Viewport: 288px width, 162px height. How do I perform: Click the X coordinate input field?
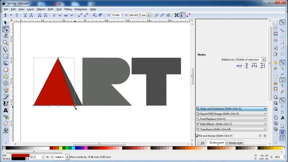pyautogui.click(x=116, y=15)
